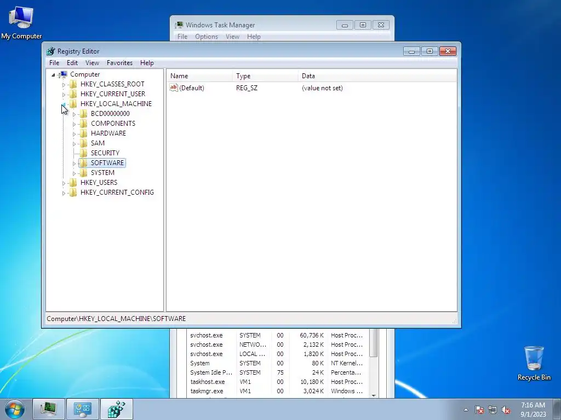Image resolution: width=561 pixels, height=420 pixels.
Task: Click Task Manager process list scrollbar thumb
Action: click(x=374, y=342)
